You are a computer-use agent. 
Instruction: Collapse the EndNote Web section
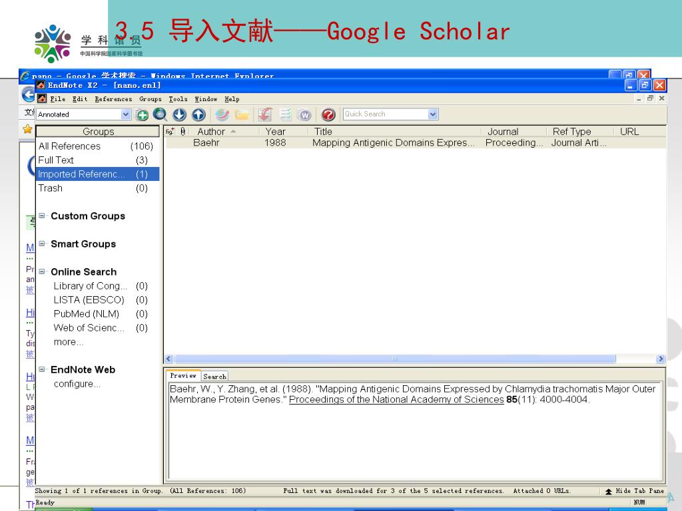tap(42, 369)
